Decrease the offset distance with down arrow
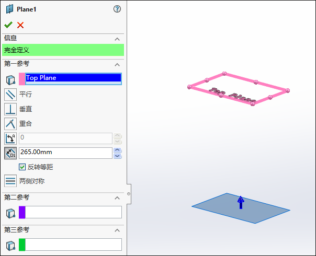 pos(118,156)
